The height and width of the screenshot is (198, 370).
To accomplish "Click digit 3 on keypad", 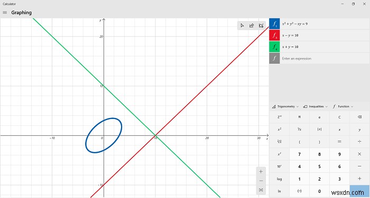I will (x=339, y=179).
